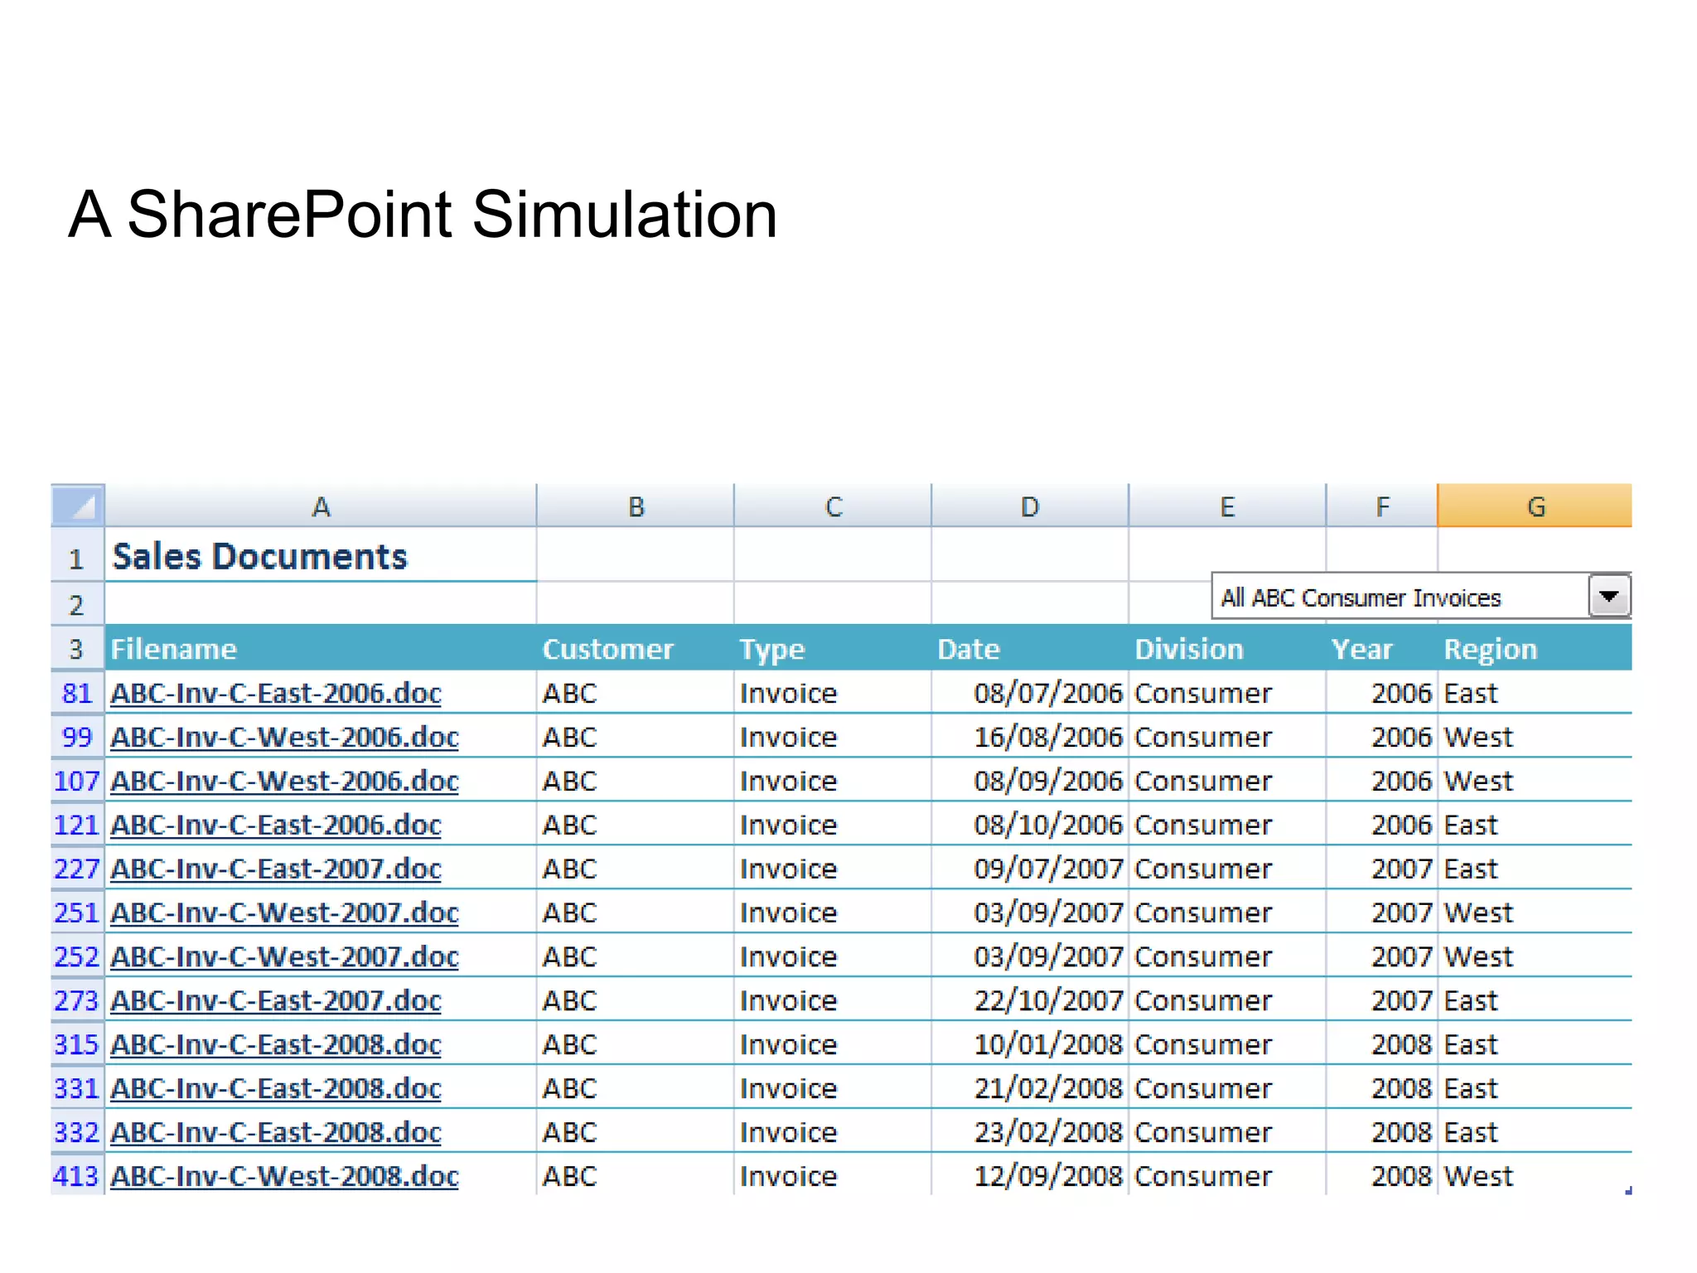1697x1273 pixels.
Task: Select column C header
Action: coord(833,506)
